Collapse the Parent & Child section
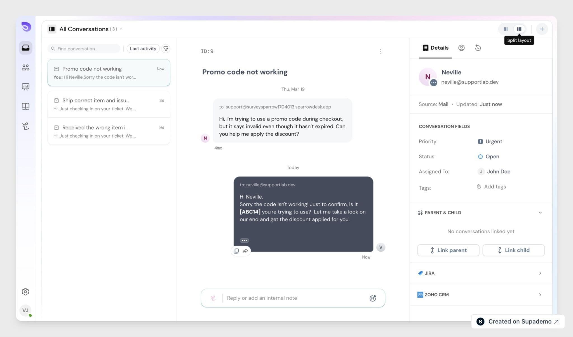 (x=540, y=213)
